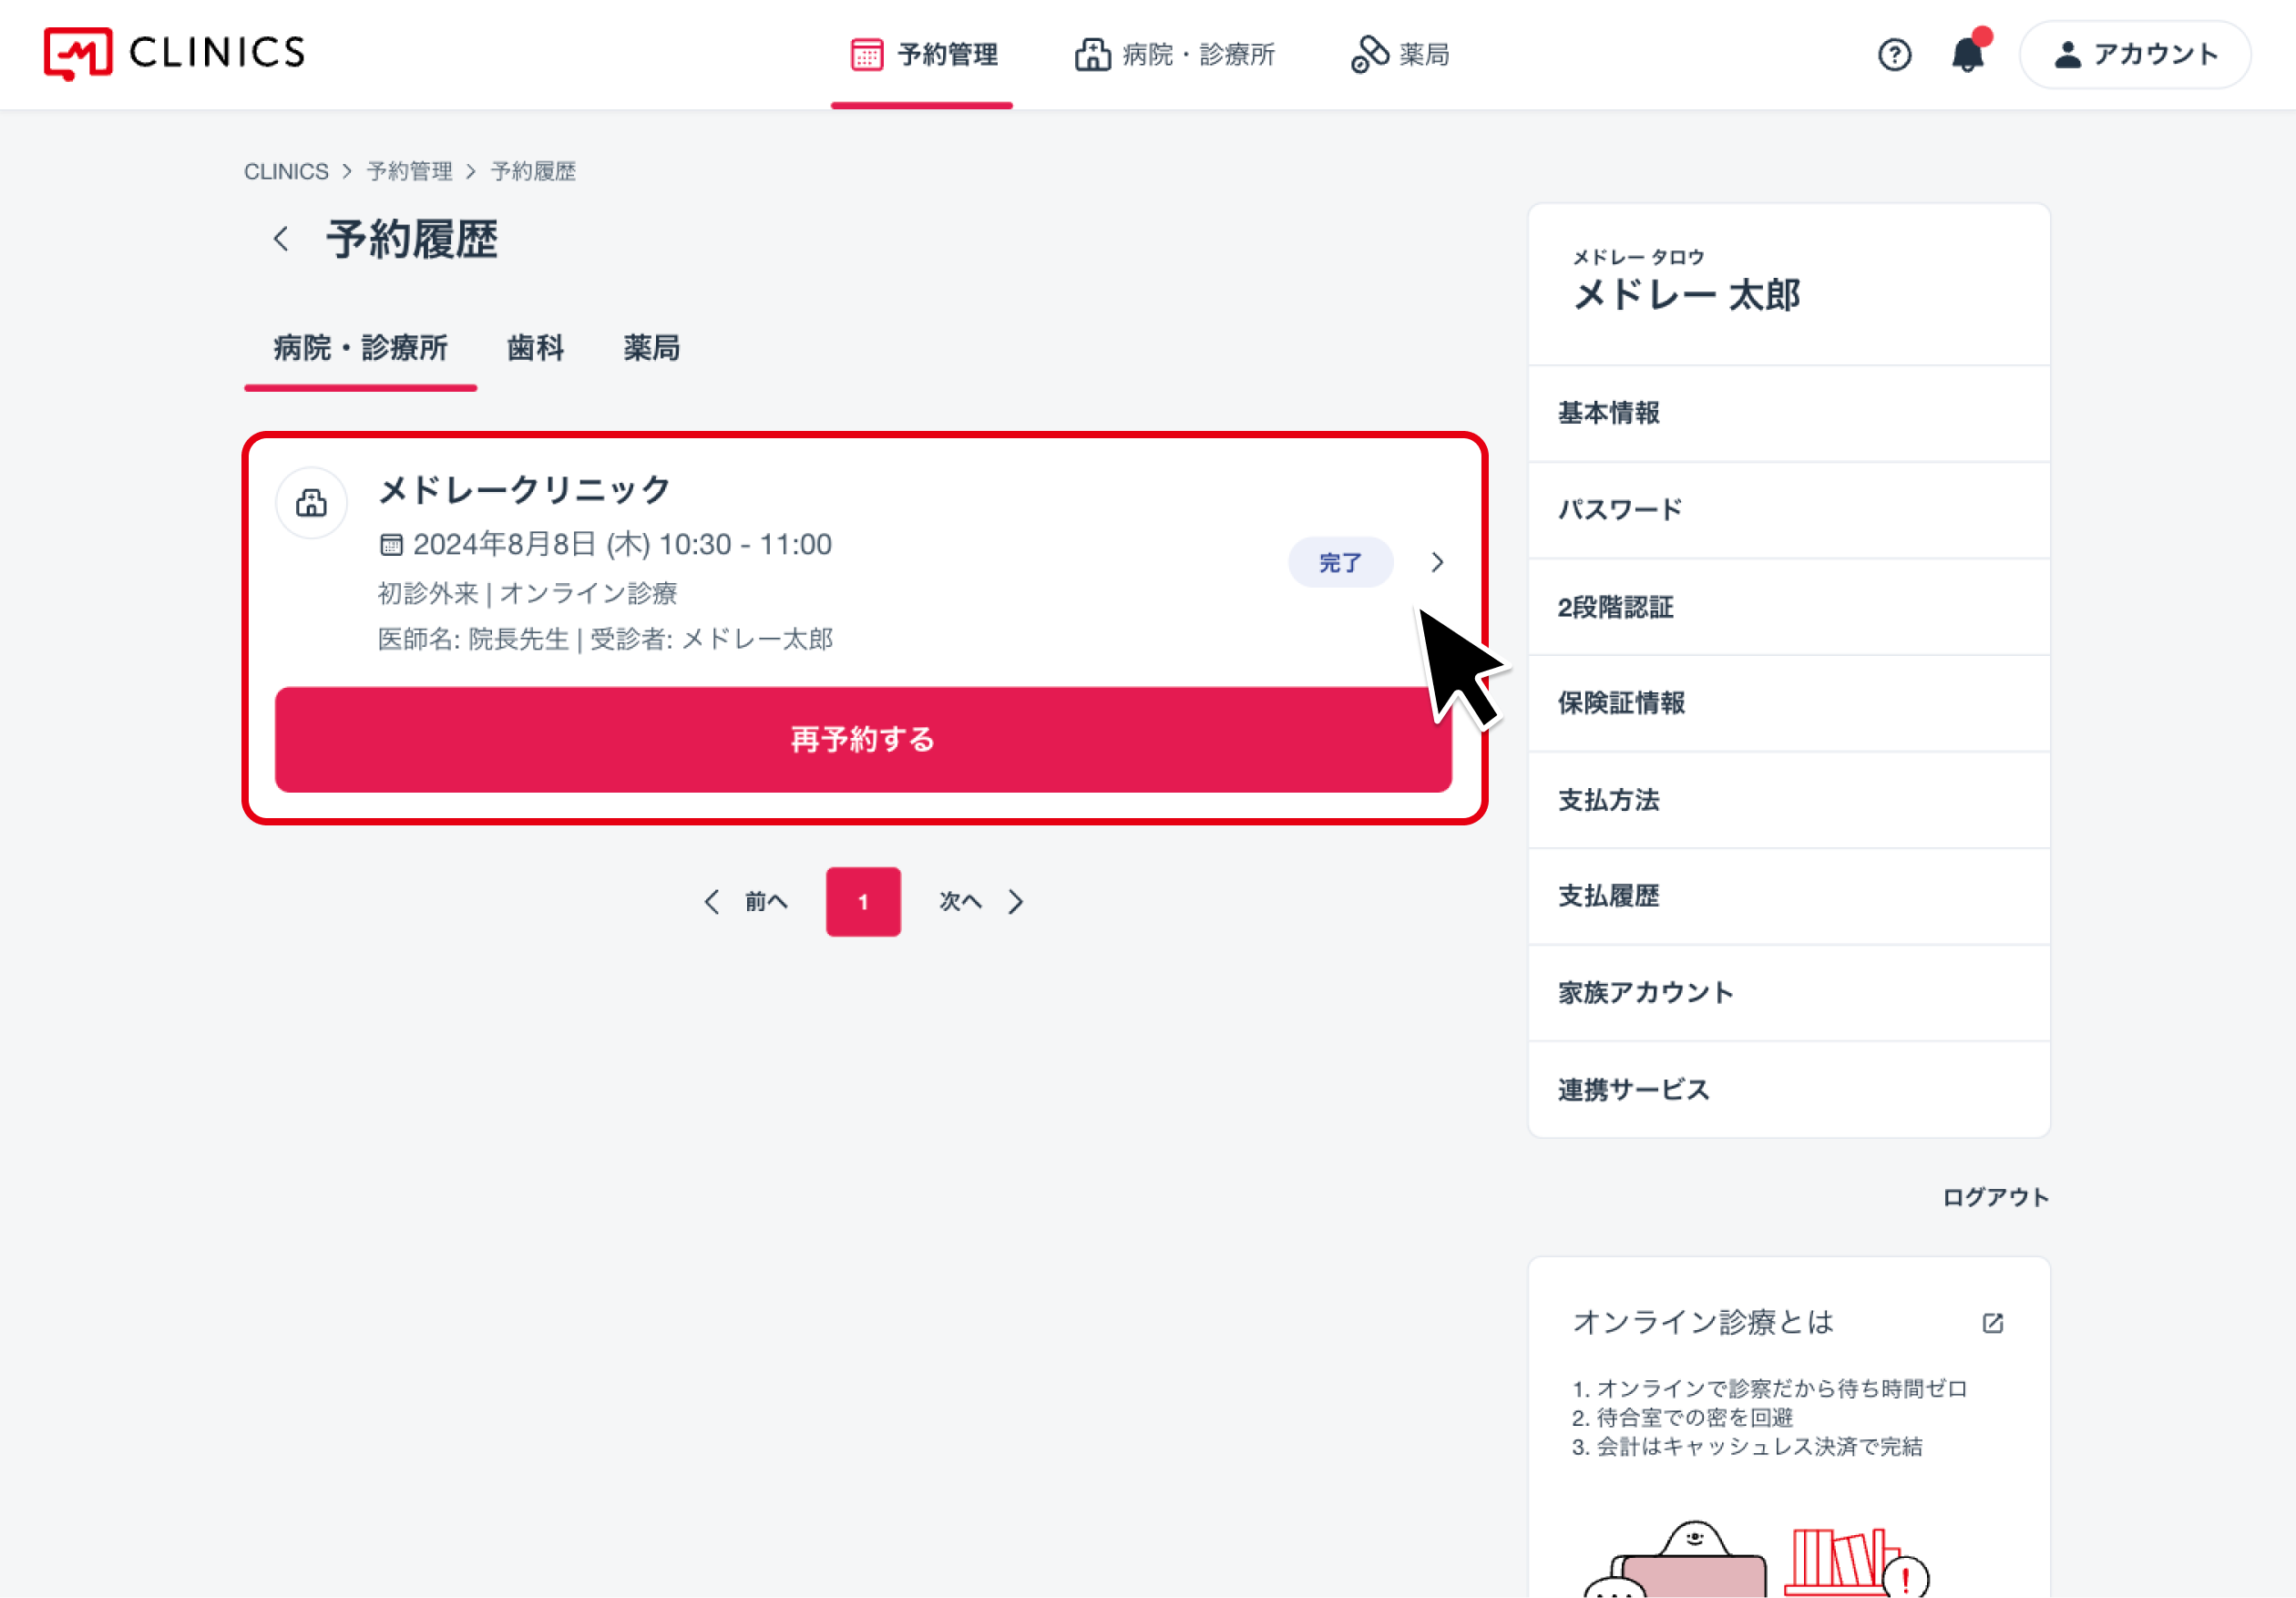Expand appointment details chevron beside 完了
2296x1598 pixels.
[1437, 562]
